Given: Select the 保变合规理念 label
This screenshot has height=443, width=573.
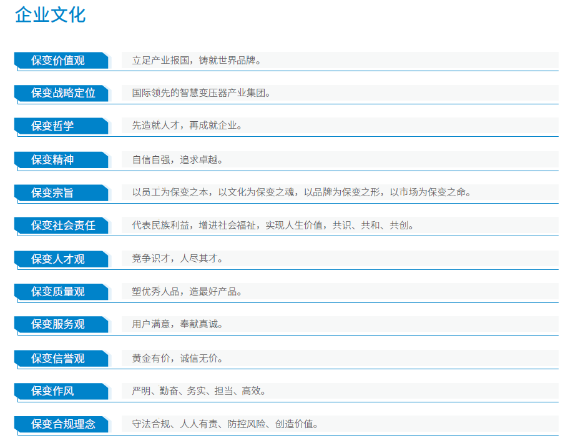Looking at the screenshot, I should tap(63, 425).
